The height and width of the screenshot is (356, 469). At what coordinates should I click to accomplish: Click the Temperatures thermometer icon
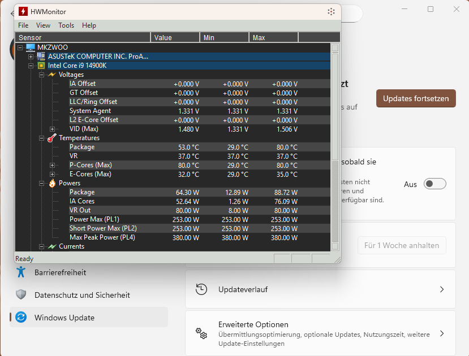click(x=52, y=138)
